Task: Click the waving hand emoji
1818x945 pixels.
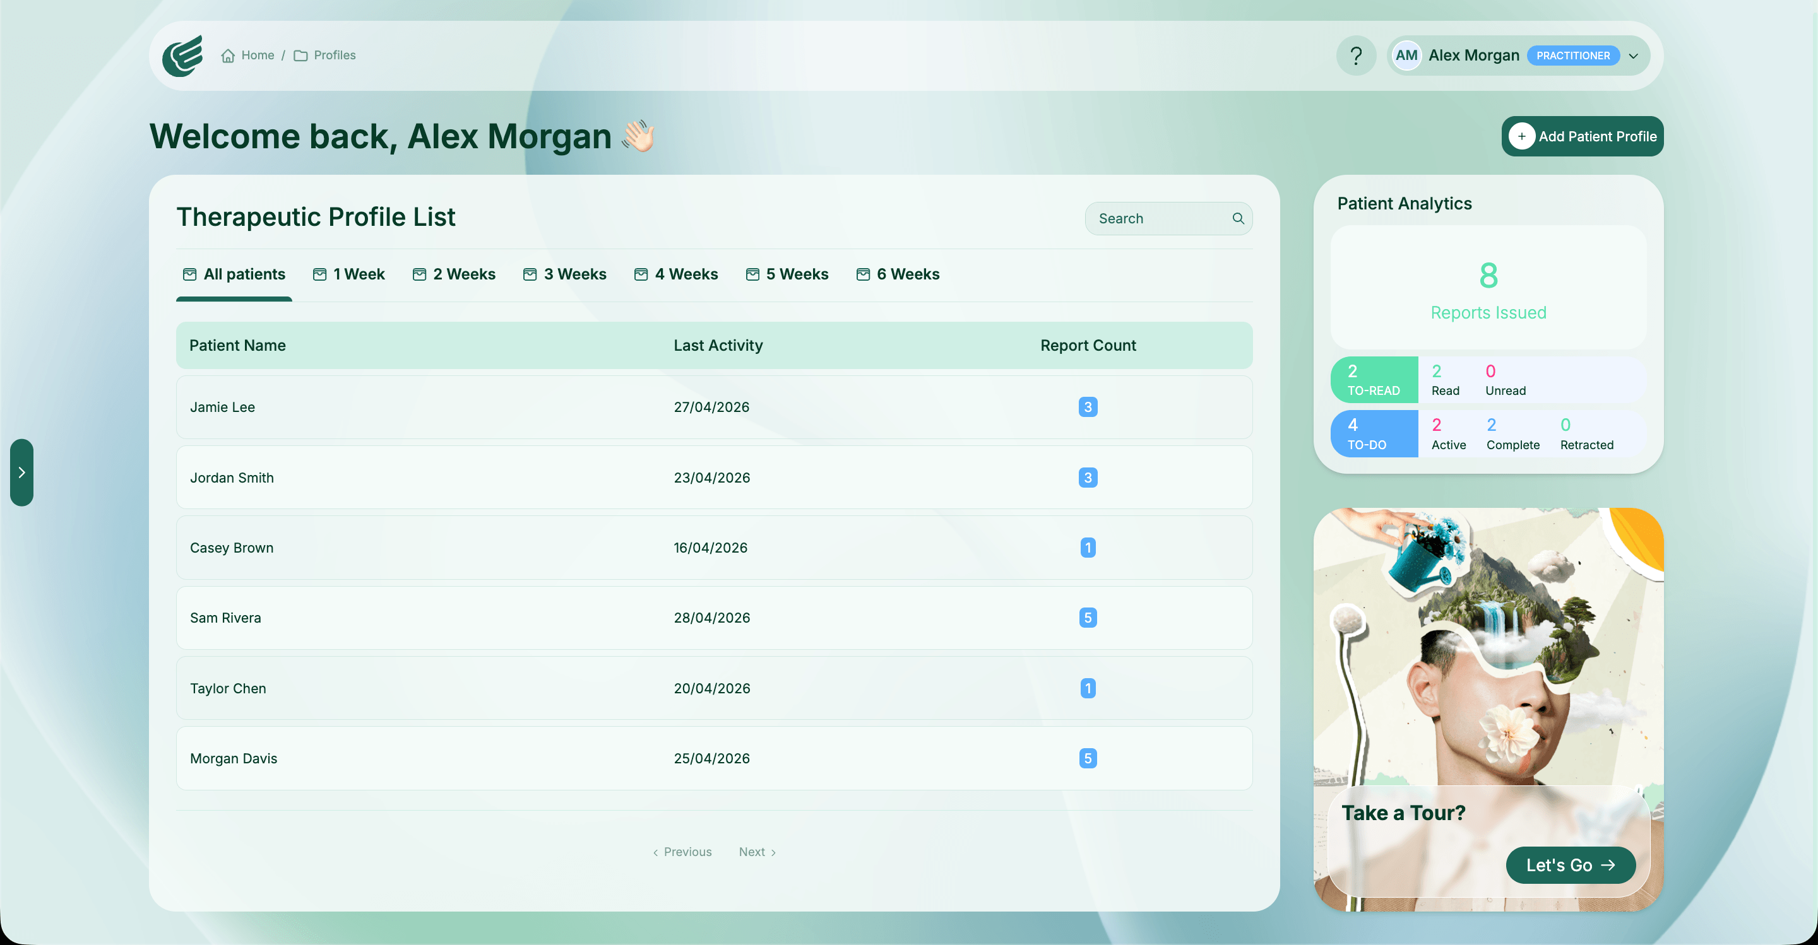Action: [638, 136]
